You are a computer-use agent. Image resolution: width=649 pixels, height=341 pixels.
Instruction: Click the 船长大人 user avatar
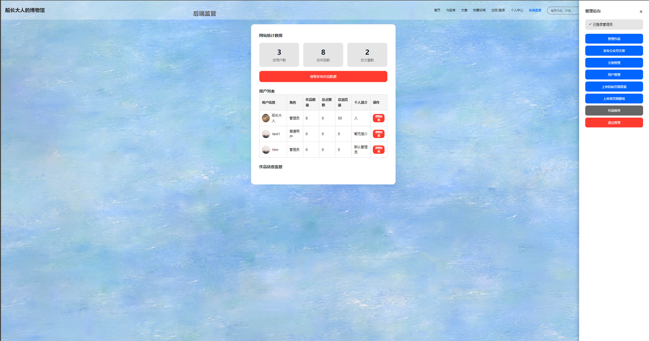coord(266,118)
